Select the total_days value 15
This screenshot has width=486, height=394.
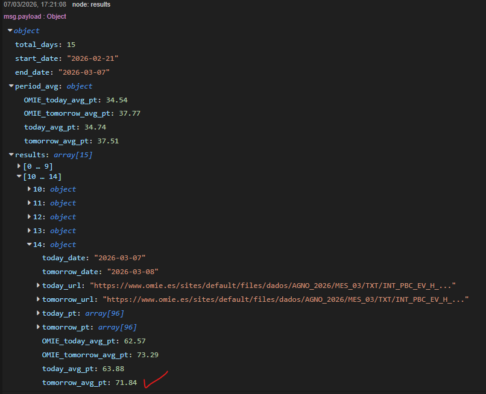click(71, 45)
